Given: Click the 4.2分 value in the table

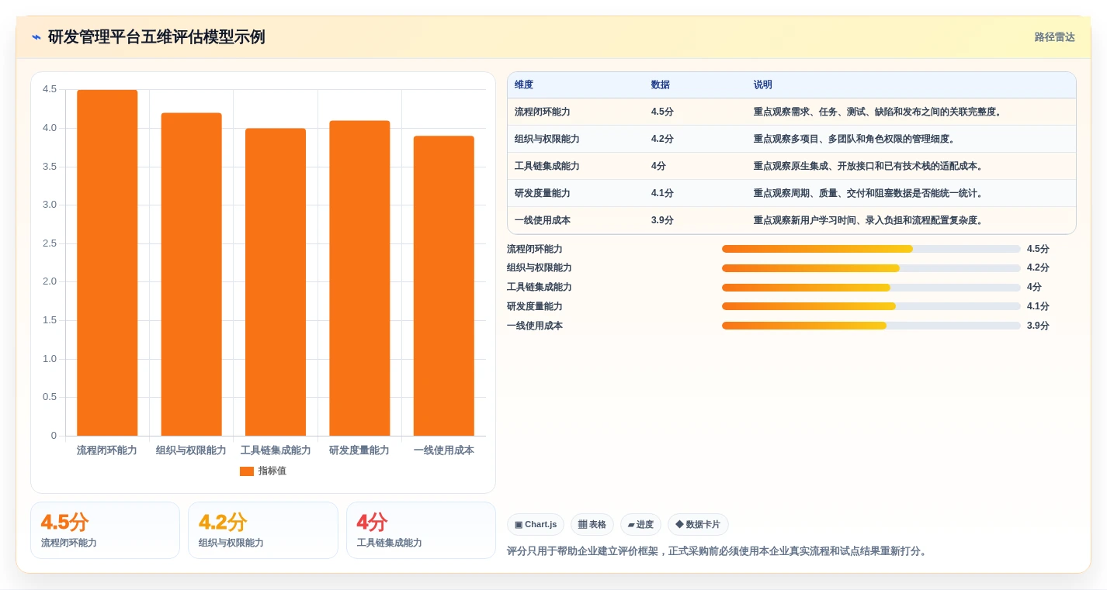Looking at the screenshot, I should (x=662, y=140).
